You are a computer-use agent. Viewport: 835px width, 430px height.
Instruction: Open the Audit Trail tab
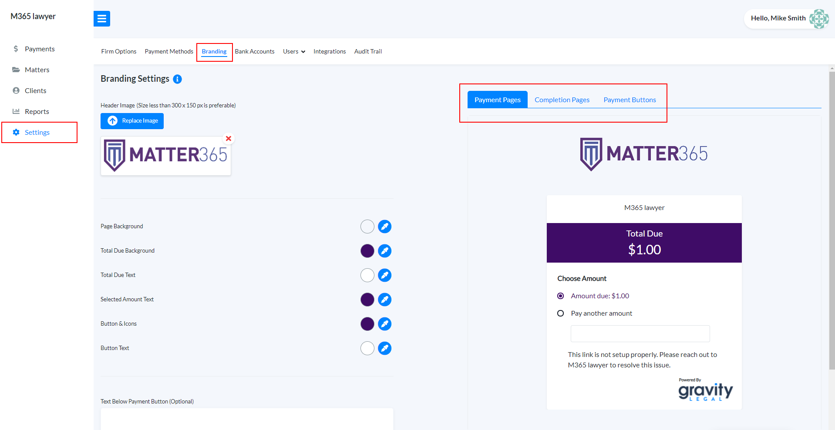click(368, 51)
